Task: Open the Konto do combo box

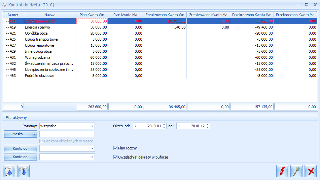Action: [92, 157]
